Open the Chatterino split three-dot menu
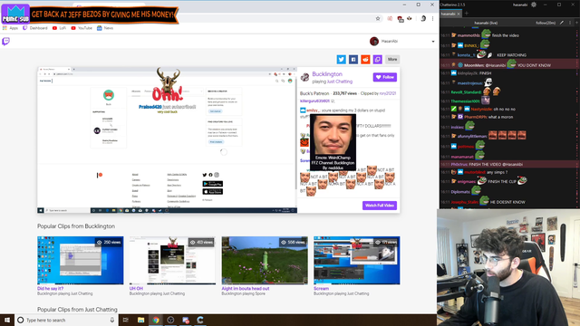This screenshot has height=326, width=580. 570,23
